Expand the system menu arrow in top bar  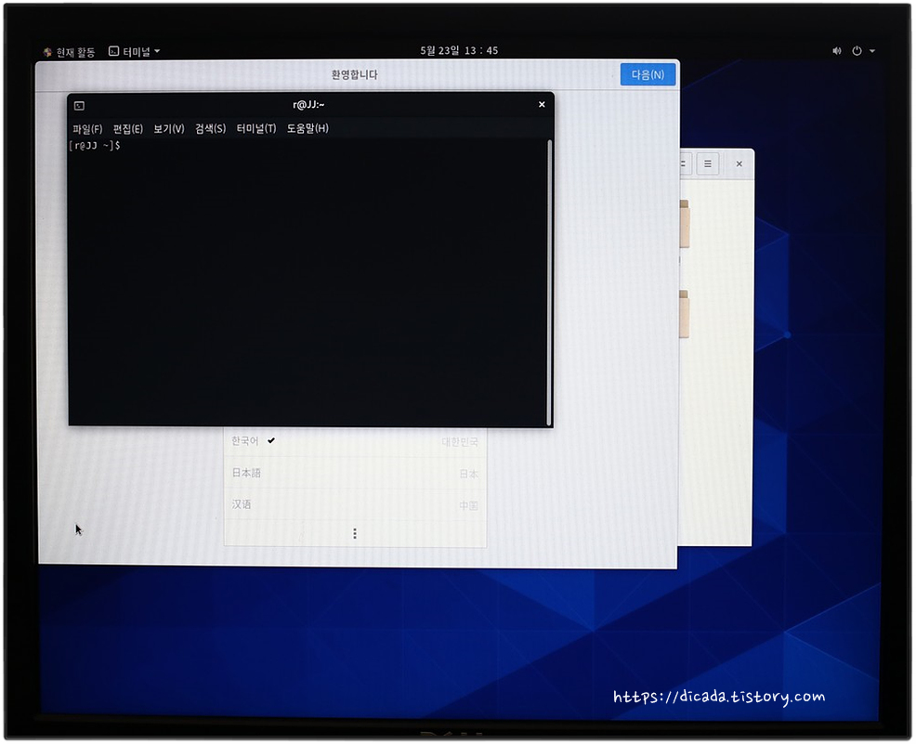[871, 51]
